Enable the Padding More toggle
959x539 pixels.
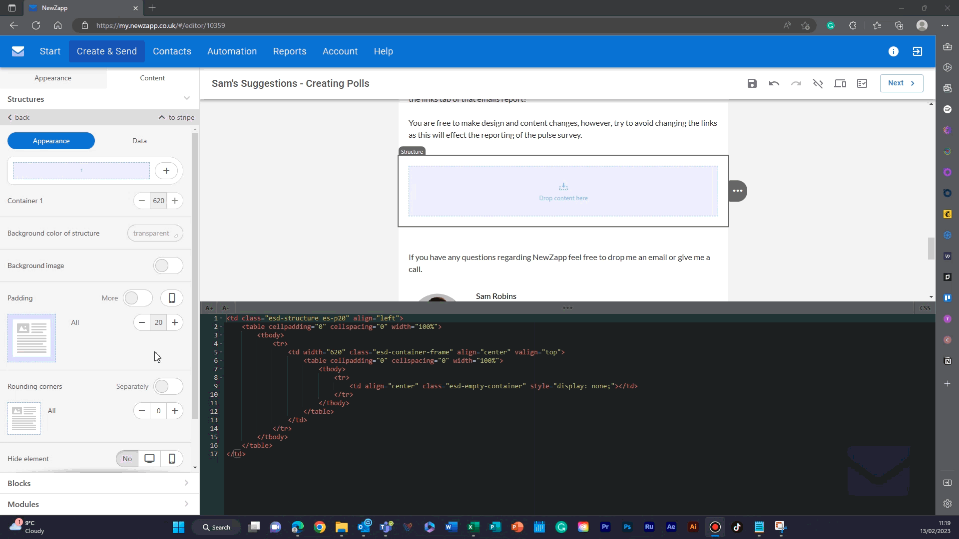coord(137,298)
